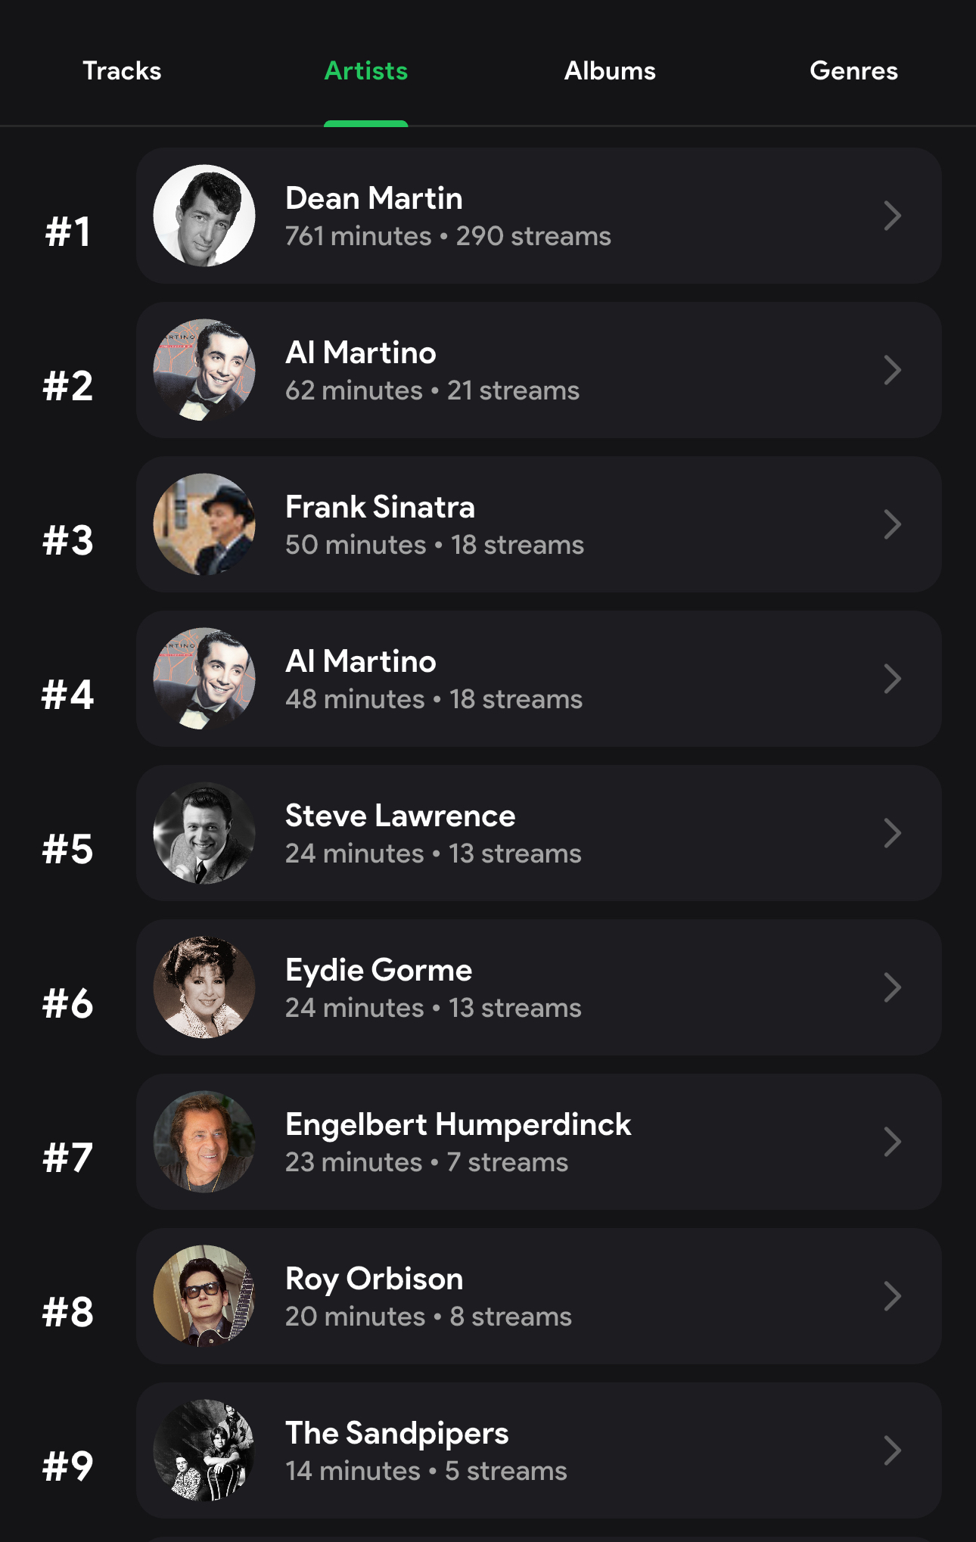This screenshot has width=976, height=1542.
Task: Click Roy Orbison's artist picture
Action: (204, 1296)
